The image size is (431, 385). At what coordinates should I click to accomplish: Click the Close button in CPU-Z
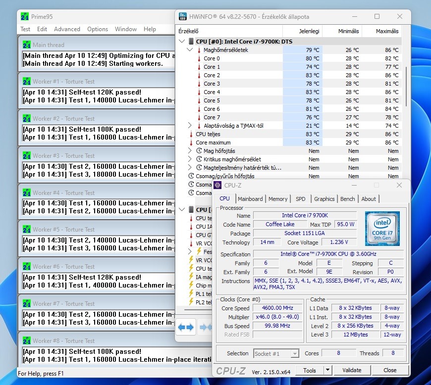tap(390, 370)
